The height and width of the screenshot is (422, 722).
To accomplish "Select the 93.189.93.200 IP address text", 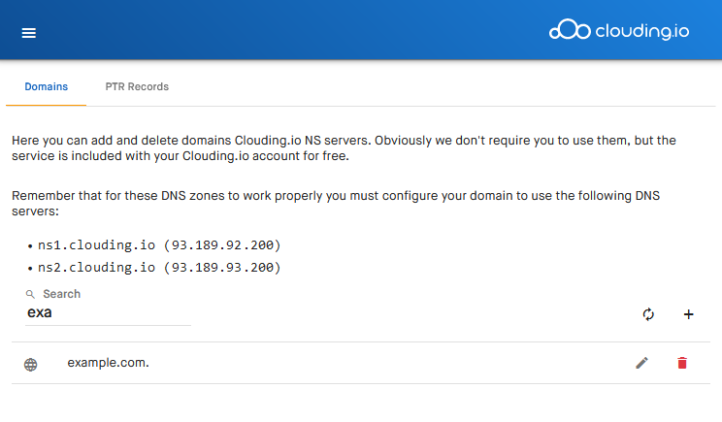I will 222,268.
